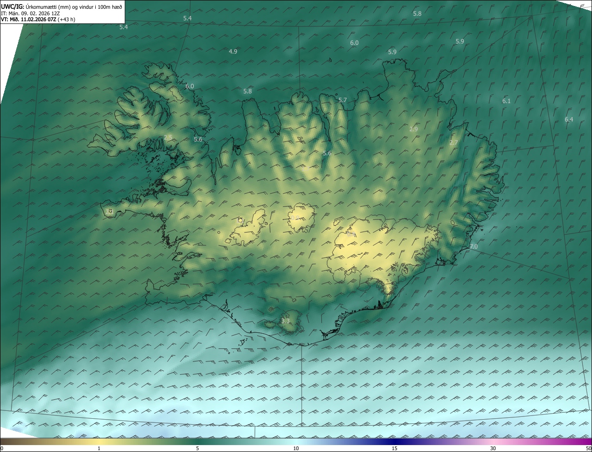Click the 10 label on the color scale
The image size is (592, 452).
[296, 448]
